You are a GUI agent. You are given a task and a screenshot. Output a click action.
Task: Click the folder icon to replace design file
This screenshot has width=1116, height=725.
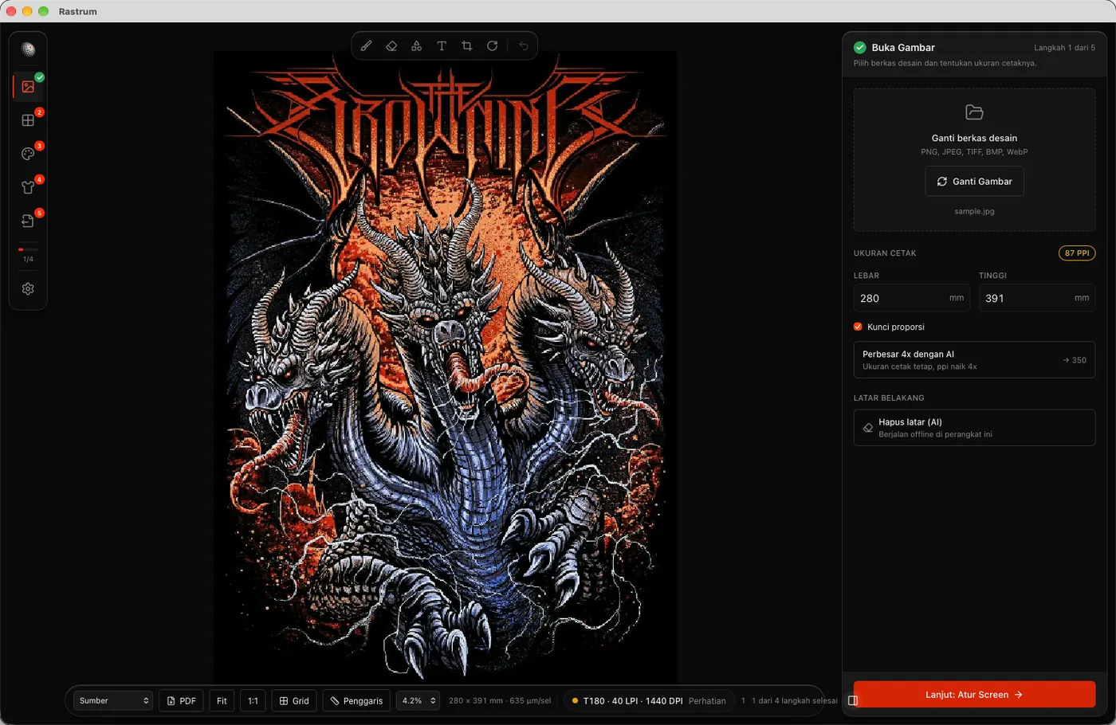pos(974,112)
